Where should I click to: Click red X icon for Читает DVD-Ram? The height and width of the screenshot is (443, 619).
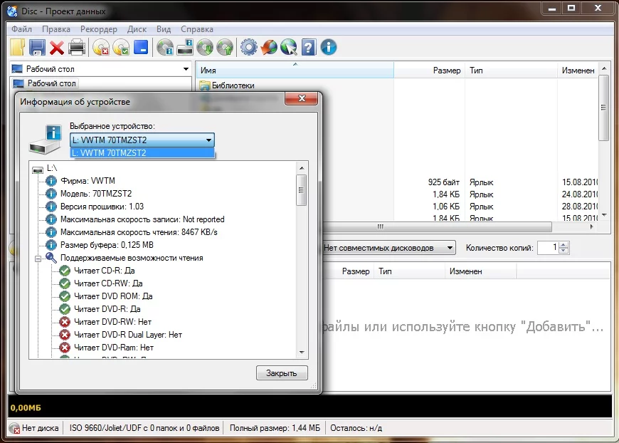pos(65,348)
